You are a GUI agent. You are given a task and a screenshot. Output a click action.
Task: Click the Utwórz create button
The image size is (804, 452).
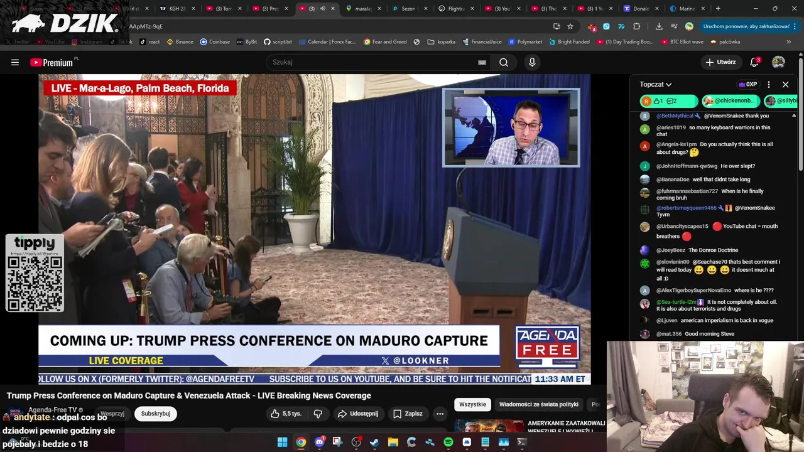point(720,62)
